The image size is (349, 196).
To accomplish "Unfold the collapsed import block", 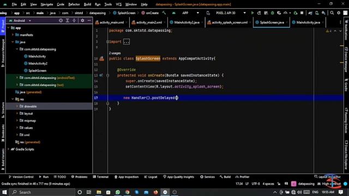I will pos(127,42).
